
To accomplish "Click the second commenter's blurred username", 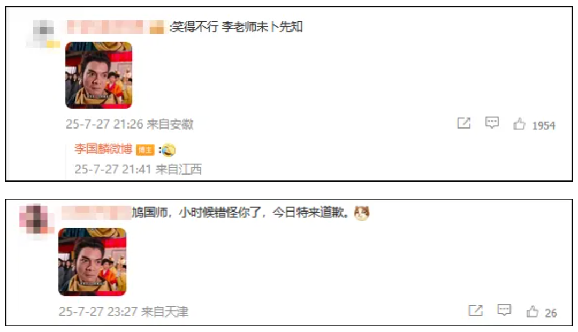I will (96, 213).
